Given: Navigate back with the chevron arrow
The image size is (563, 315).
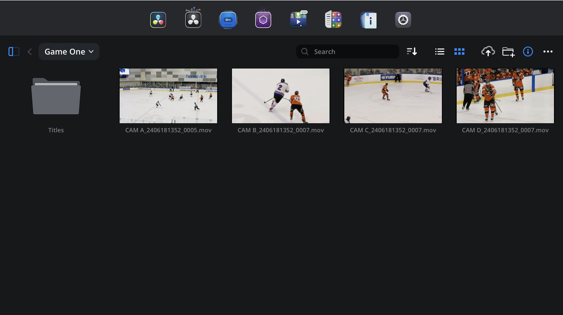Looking at the screenshot, I should click(29, 51).
